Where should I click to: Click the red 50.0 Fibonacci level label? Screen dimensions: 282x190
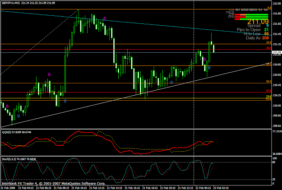269,91
